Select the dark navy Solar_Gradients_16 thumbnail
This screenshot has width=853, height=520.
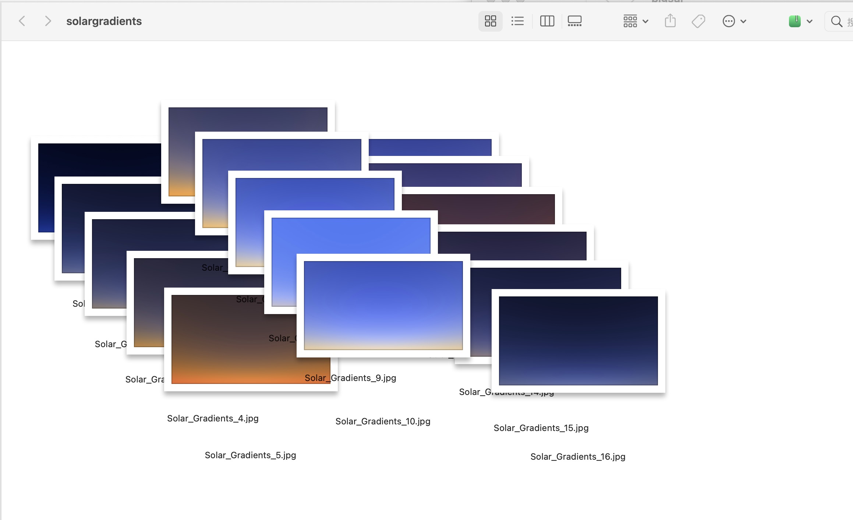(x=578, y=341)
